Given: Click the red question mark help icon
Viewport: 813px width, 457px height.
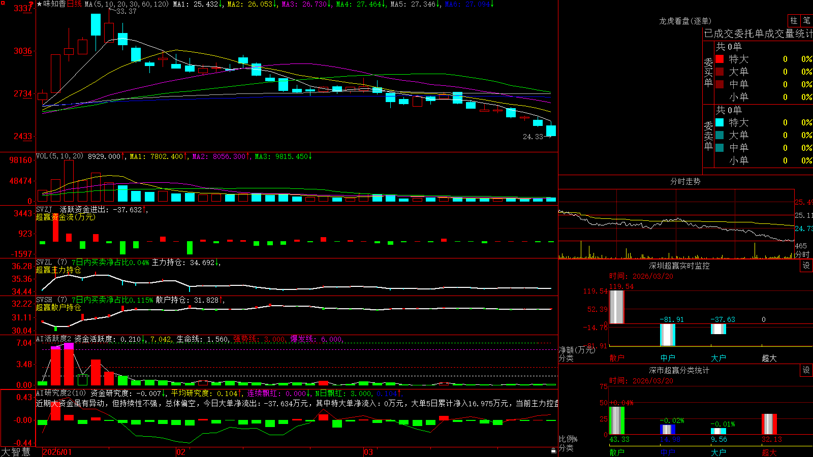Looking at the screenshot, I should pos(32,4).
